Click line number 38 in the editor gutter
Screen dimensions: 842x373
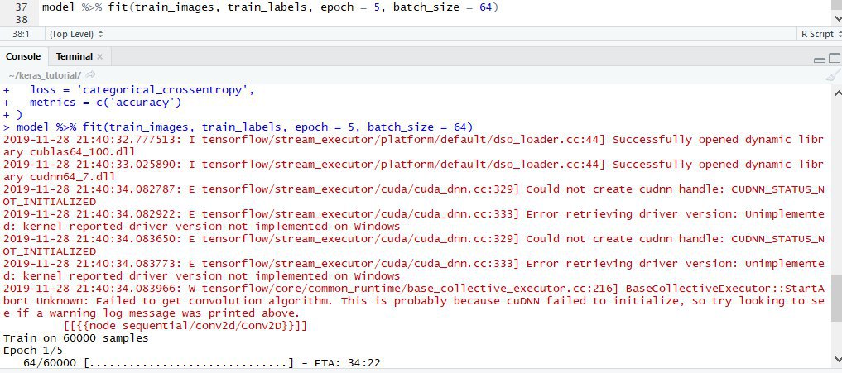(22, 19)
